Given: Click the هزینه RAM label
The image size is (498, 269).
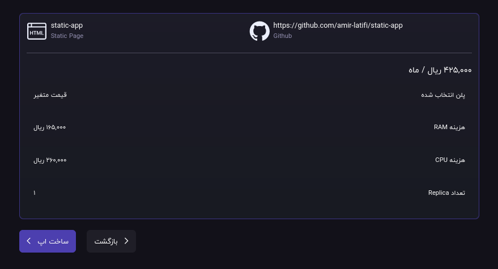Looking at the screenshot, I should (x=449, y=127).
